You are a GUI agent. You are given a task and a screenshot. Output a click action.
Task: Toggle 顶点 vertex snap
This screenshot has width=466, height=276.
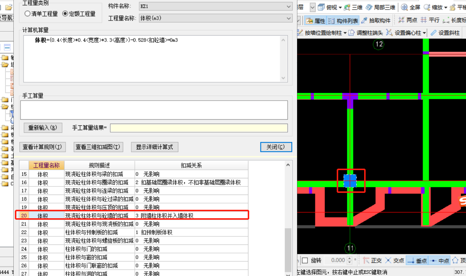[459, 261]
